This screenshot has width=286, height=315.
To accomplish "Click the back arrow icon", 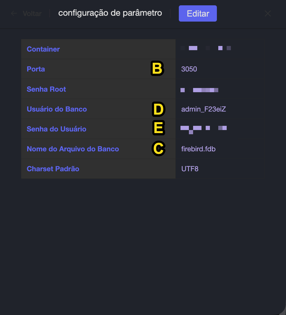I will click(x=14, y=13).
